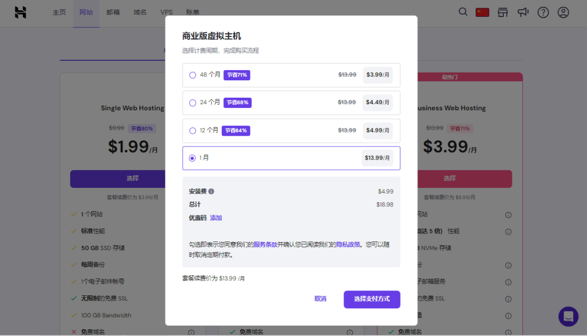Open the 域名 navigation tab

point(140,12)
